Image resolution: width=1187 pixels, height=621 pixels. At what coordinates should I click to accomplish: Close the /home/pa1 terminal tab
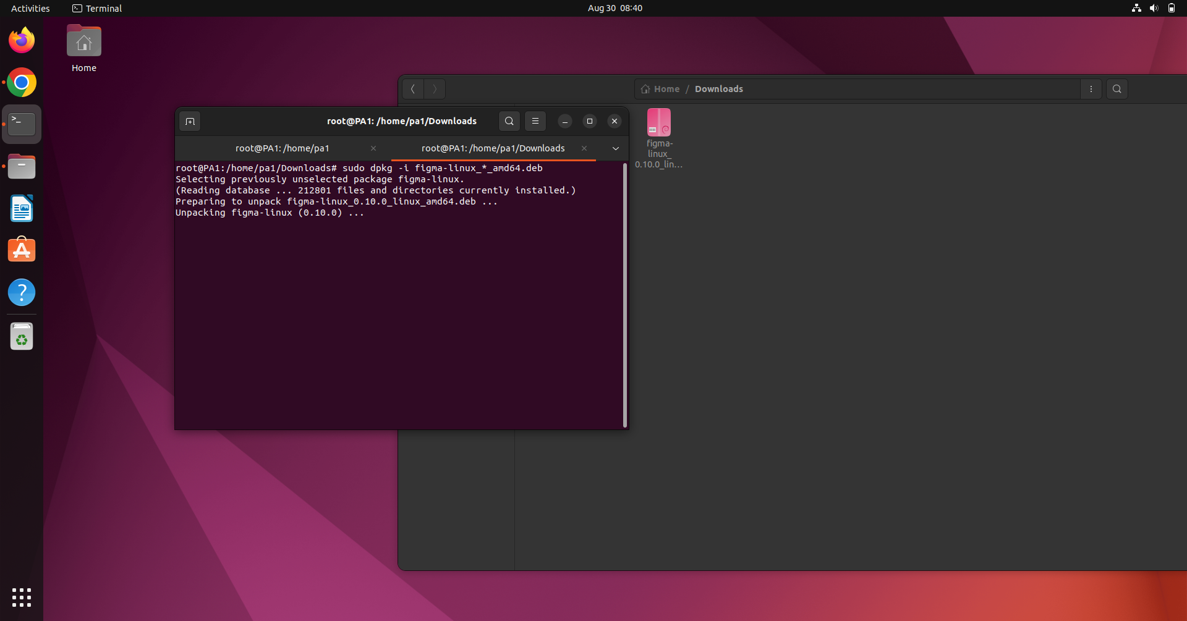pos(373,148)
